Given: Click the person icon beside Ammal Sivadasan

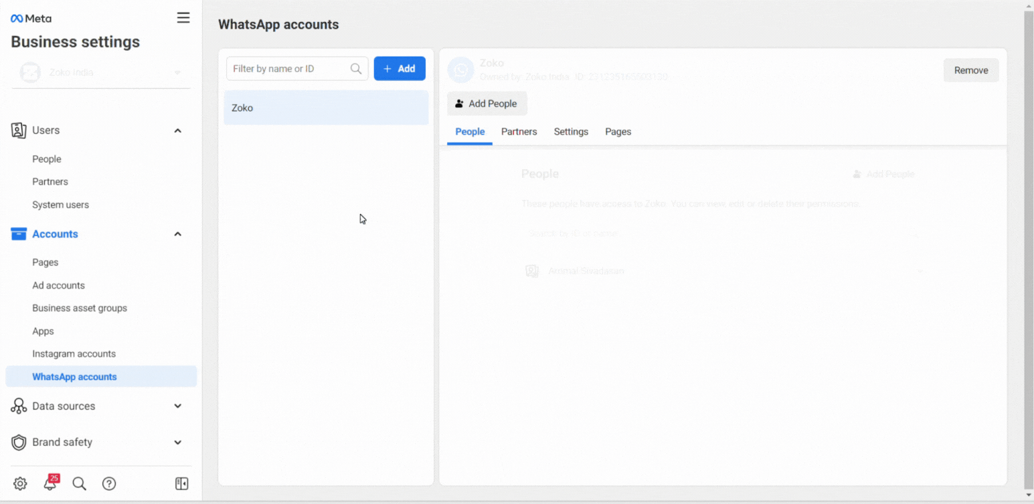Looking at the screenshot, I should 532,271.
